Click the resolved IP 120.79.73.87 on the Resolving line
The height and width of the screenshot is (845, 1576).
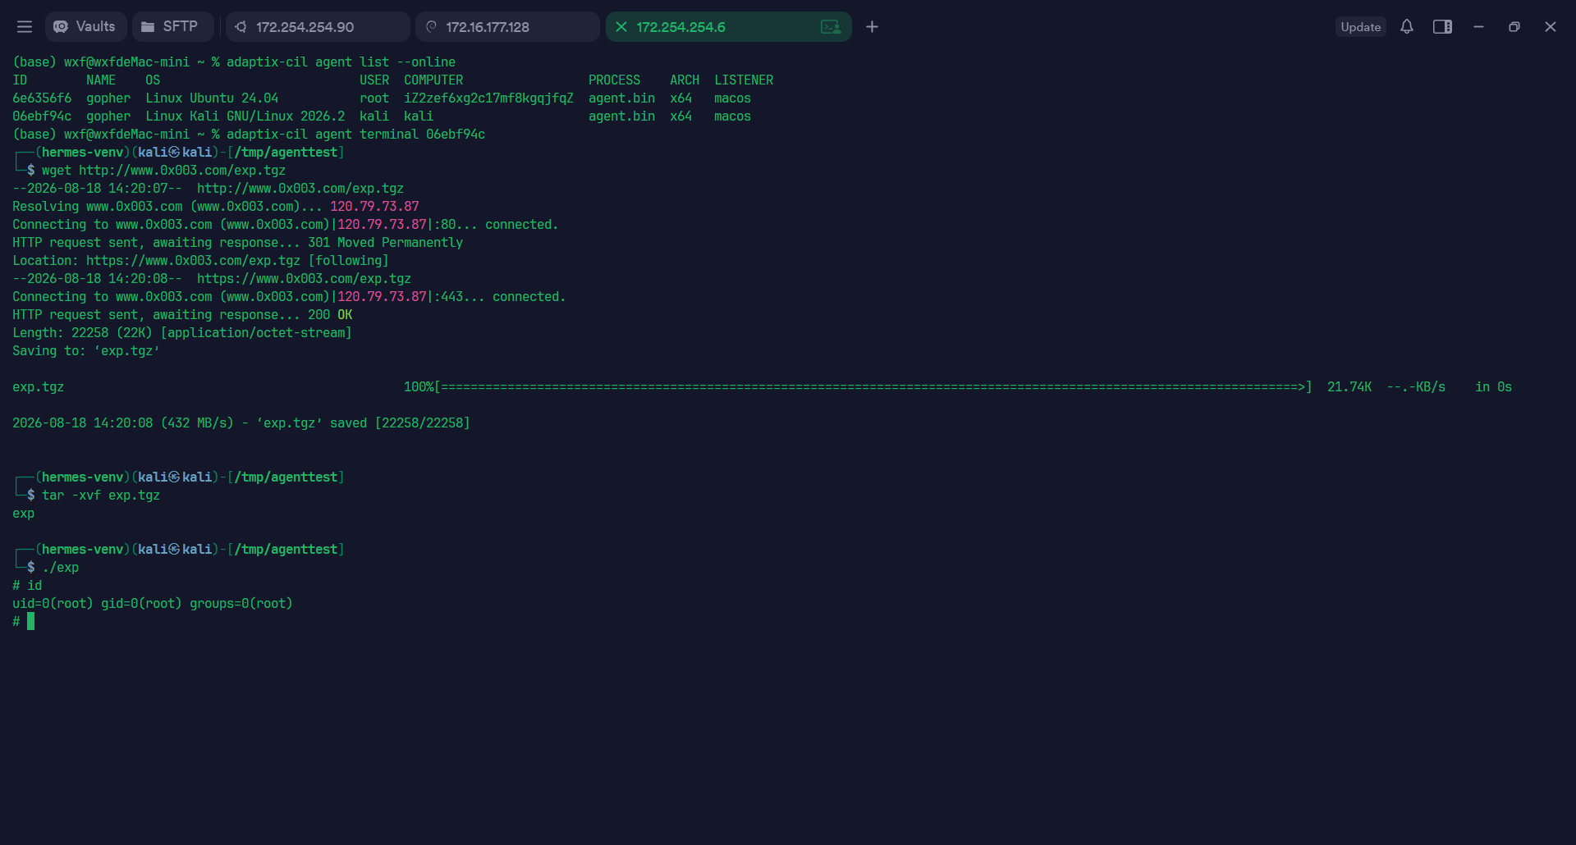point(374,207)
